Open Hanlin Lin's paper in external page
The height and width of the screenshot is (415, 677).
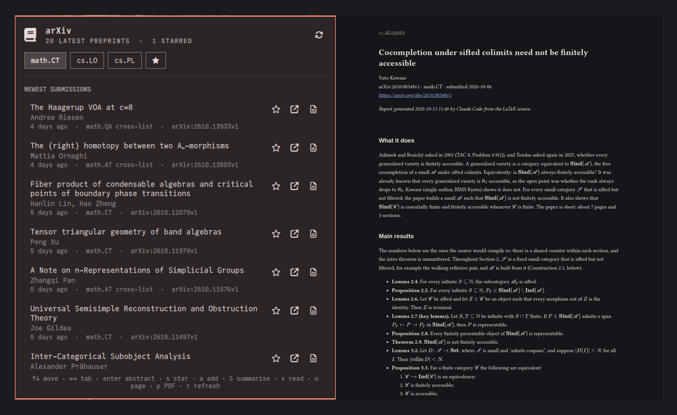point(294,186)
